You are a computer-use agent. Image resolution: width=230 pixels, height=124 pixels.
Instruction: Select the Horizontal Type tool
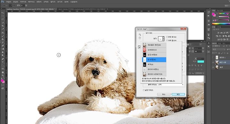point(3,62)
